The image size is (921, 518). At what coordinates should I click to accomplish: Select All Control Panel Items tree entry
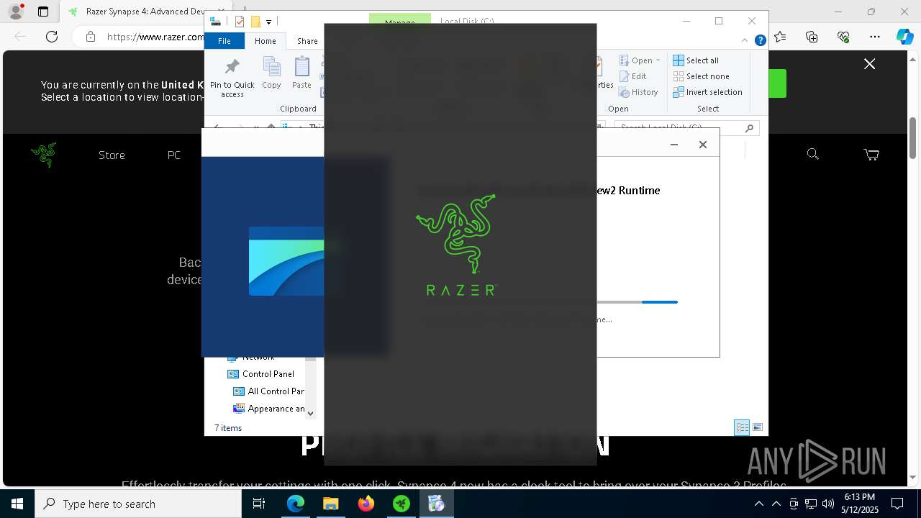pos(268,391)
